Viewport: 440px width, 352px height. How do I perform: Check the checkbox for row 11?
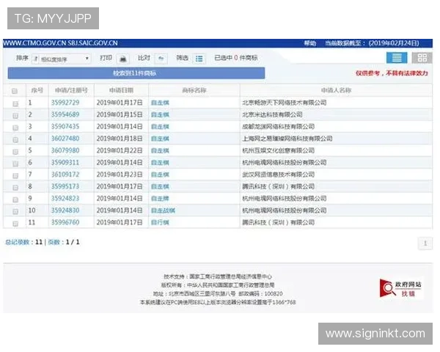coord(15,224)
